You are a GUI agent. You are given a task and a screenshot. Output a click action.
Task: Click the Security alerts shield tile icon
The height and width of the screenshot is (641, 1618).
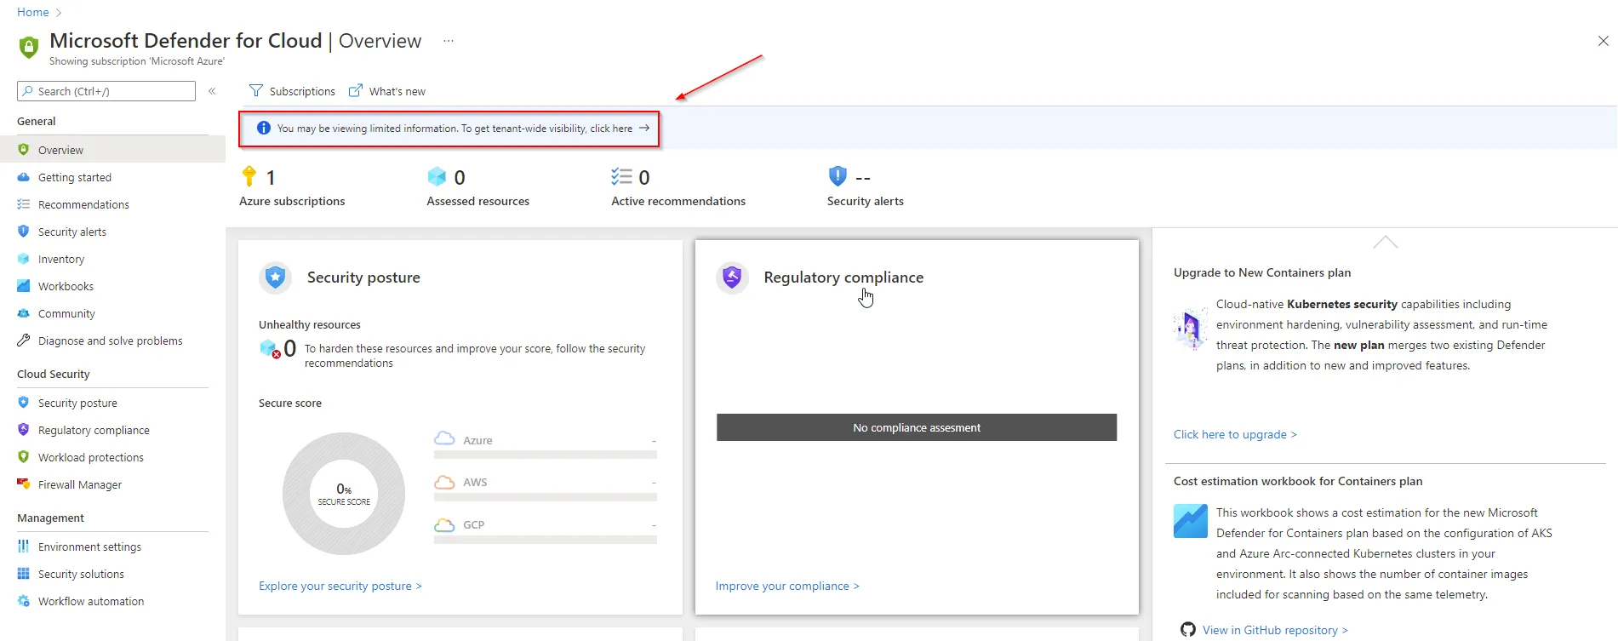(x=838, y=176)
